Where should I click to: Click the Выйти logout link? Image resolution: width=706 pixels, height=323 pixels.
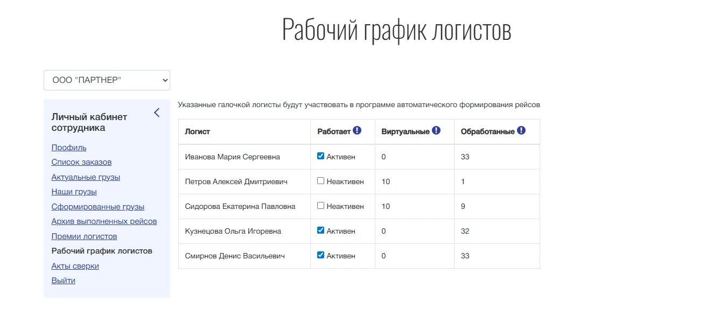pos(64,280)
